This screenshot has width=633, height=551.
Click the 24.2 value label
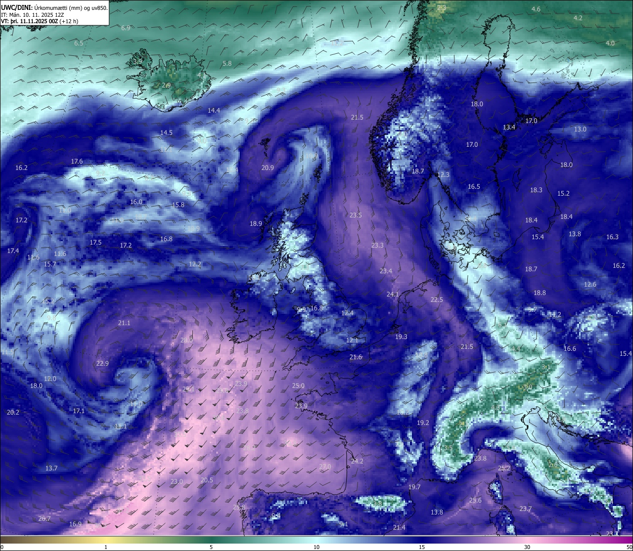tap(357, 462)
